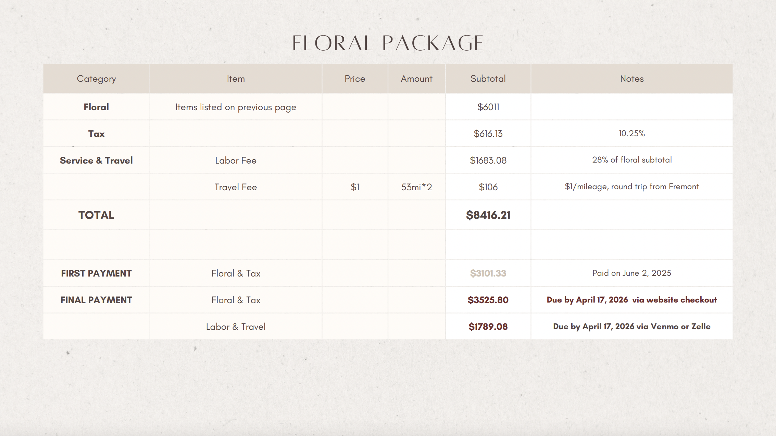Viewport: 776px width, 436px height.
Task: Select the Floral category cell
Action: click(x=96, y=107)
